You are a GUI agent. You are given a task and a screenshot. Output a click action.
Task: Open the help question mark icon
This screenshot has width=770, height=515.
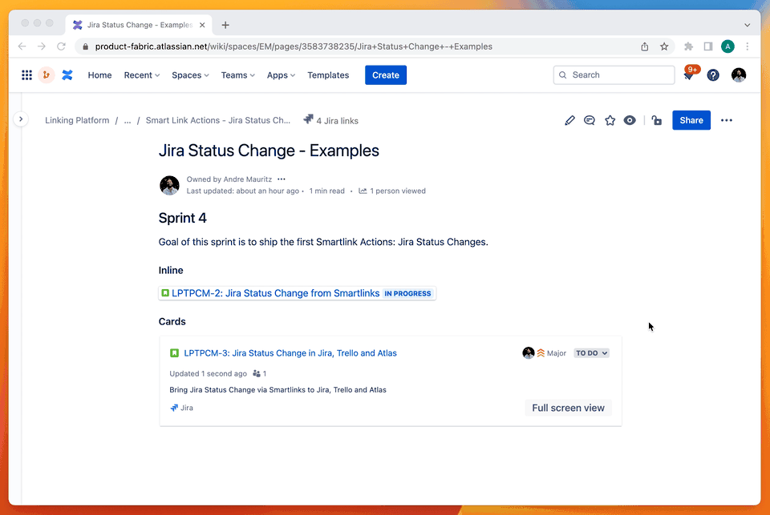tap(713, 75)
